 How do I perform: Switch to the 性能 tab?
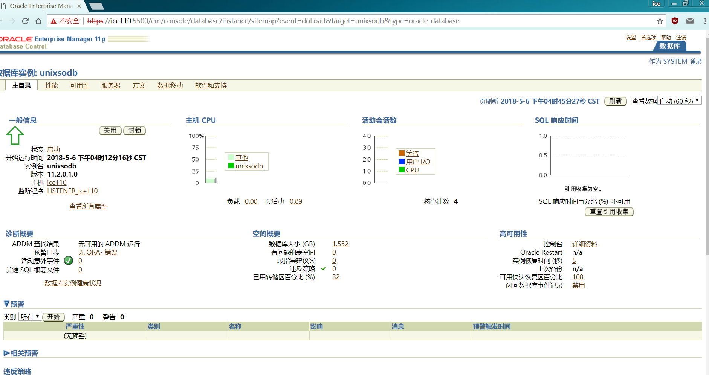click(x=52, y=86)
